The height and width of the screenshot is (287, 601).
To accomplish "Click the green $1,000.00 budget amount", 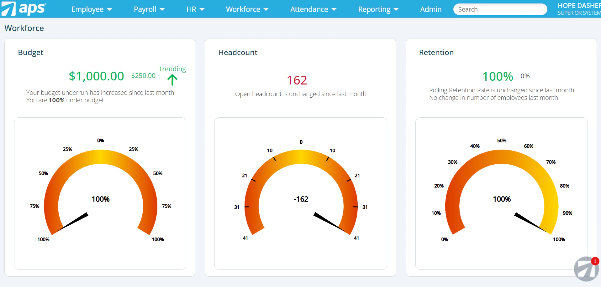I will coord(96,76).
